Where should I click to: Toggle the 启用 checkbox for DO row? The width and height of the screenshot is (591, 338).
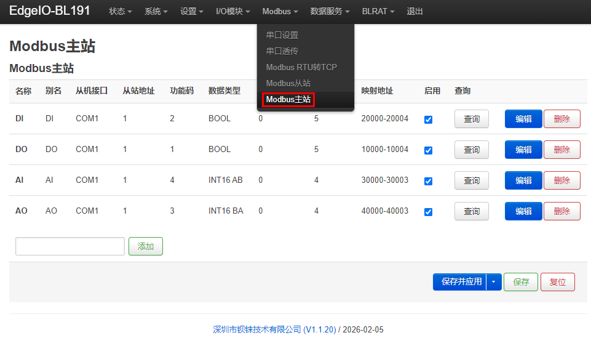tap(428, 150)
